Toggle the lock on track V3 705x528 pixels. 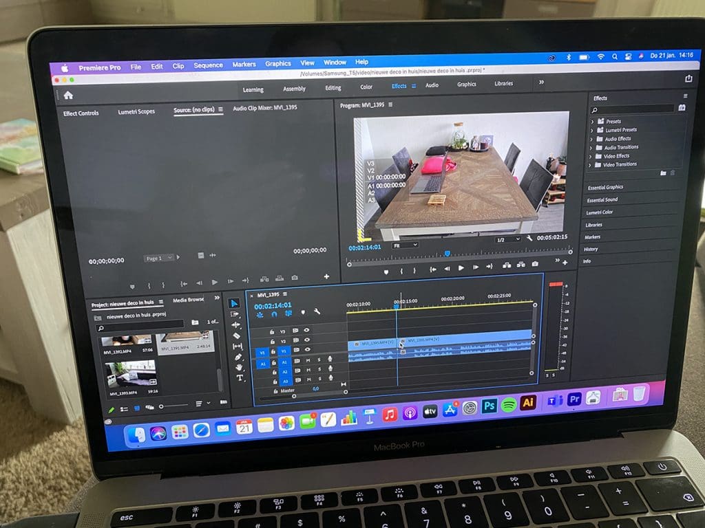tap(273, 331)
